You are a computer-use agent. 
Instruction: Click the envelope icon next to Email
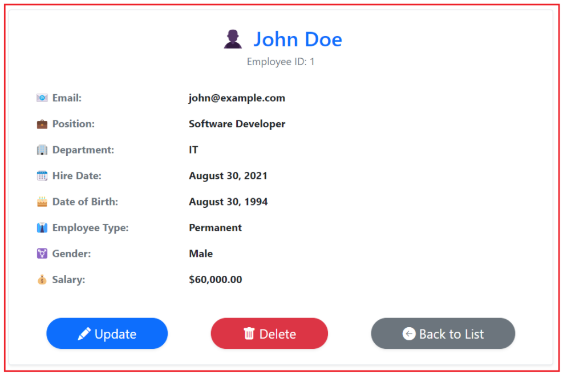[42, 98]
